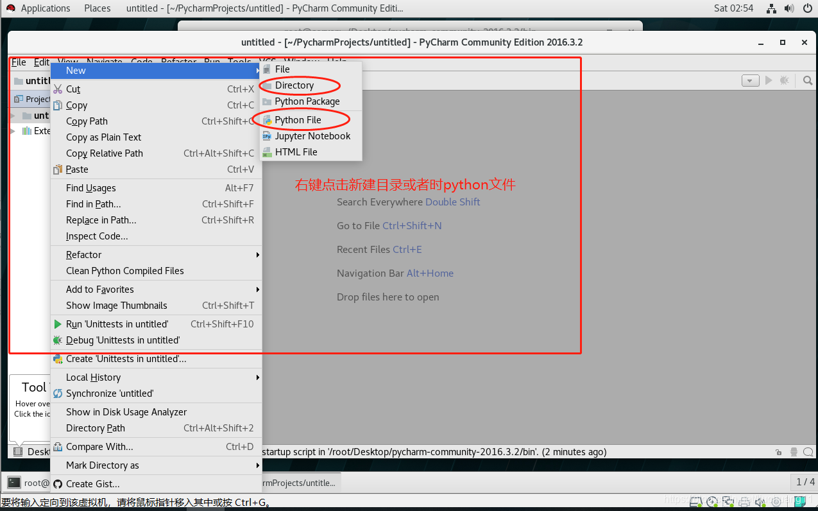Click the 'Navigation Bar' hint text
Image resolution: width=818 pixels, height=511 pixels.
pyautogui.click(x=370, y=273)
